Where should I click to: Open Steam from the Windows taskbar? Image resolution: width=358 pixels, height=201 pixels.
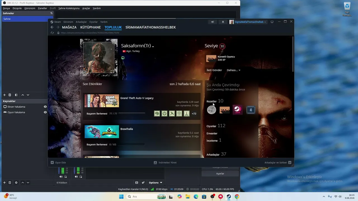click(229, 197)
